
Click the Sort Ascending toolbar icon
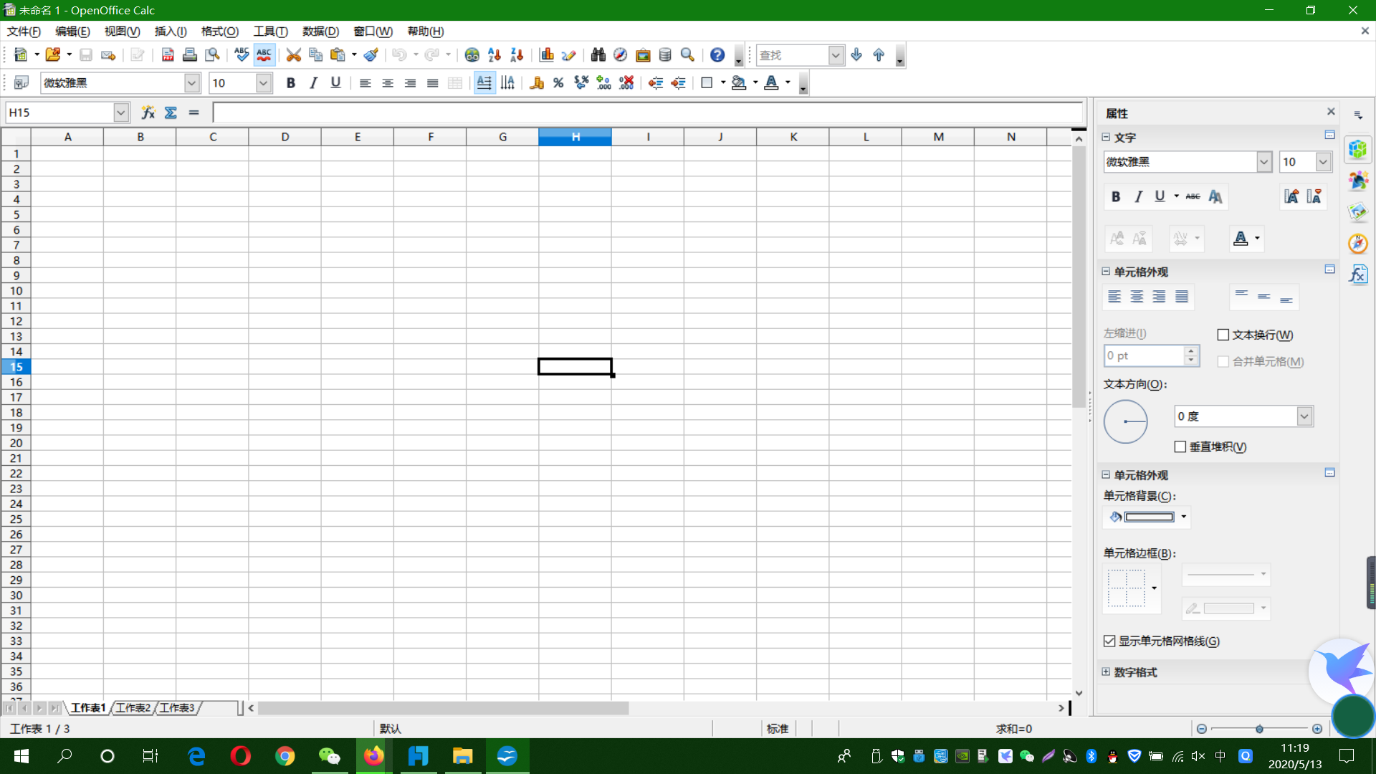[x=494, y=55]
